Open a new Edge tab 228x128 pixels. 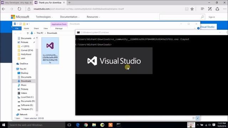tap(69, 2)
